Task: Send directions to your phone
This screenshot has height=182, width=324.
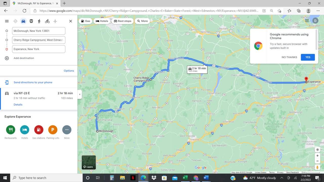Action: (x=33, y=82)
